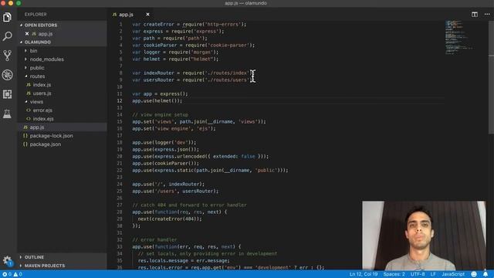Change the UTF-8 encoding setting
The width and height of the screenshot is (494, 278).
(418, 274)
